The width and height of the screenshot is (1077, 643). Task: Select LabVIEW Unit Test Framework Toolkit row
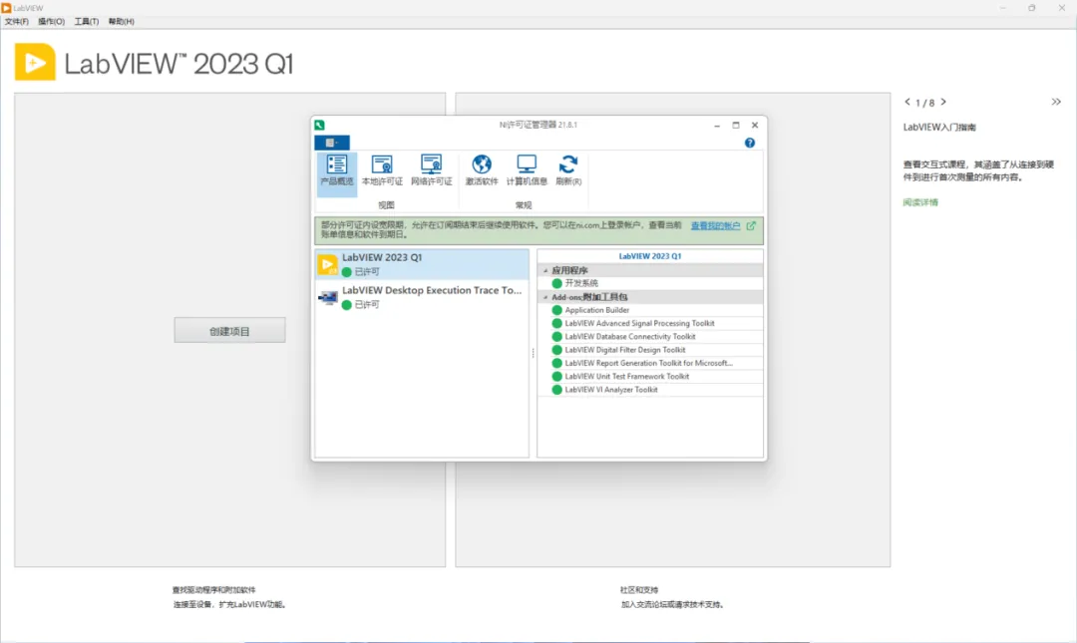[650, 377]
